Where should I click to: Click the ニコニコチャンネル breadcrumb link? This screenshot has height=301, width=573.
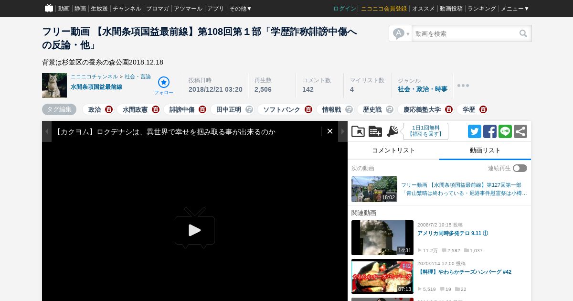94,76
